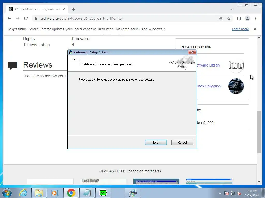Click the muted volume tray icon
Image resolution: width=265 pixels, height=198 pixels.
point(239,193)
